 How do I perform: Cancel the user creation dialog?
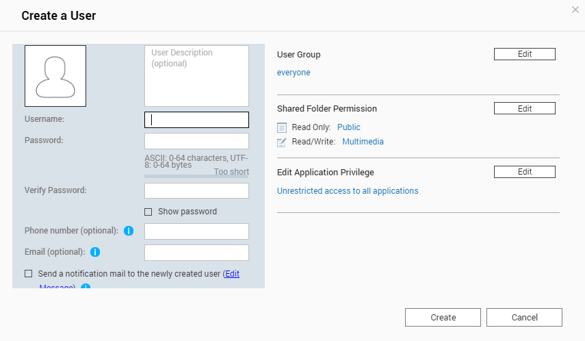click(x=524, y=317)
